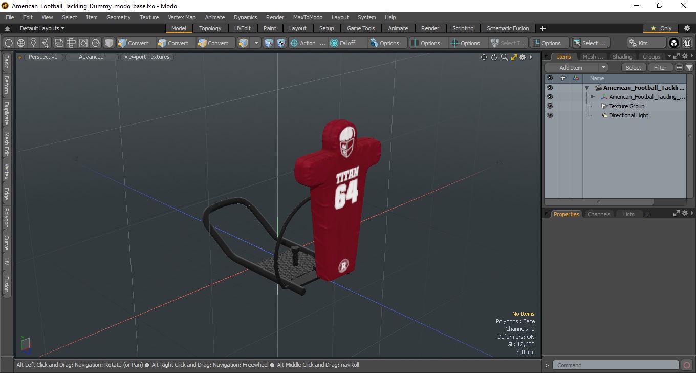
Task: Click viewport pan move icon
Action: (x=484, y=57)
